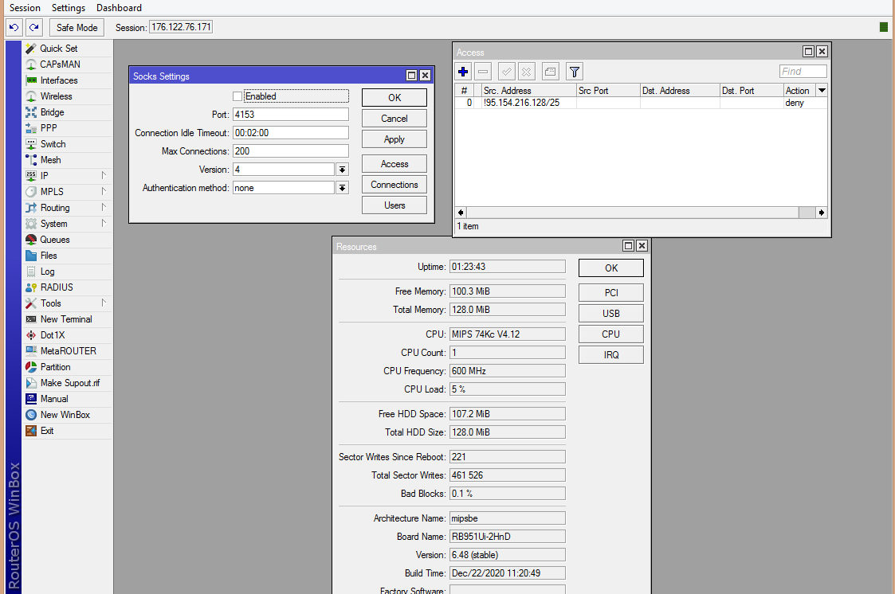The width and height of the screenshot is (895, 594).
Task: Expand the System submenu
Action: (x=104, y=224)
